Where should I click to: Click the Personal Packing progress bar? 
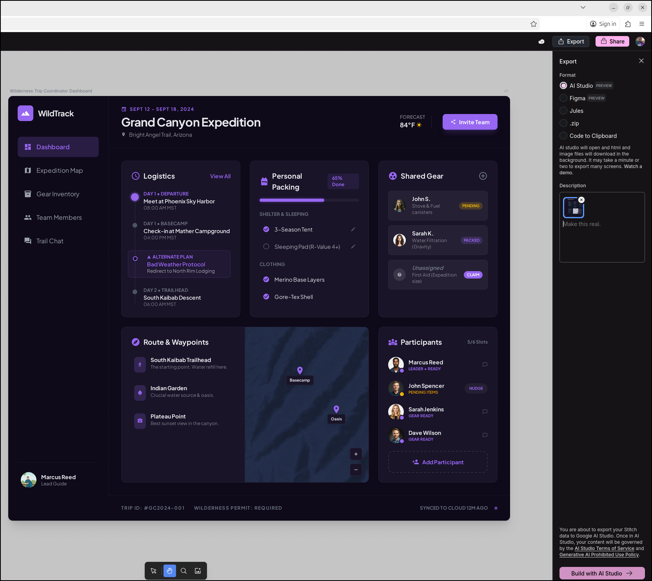pos(309,200)
